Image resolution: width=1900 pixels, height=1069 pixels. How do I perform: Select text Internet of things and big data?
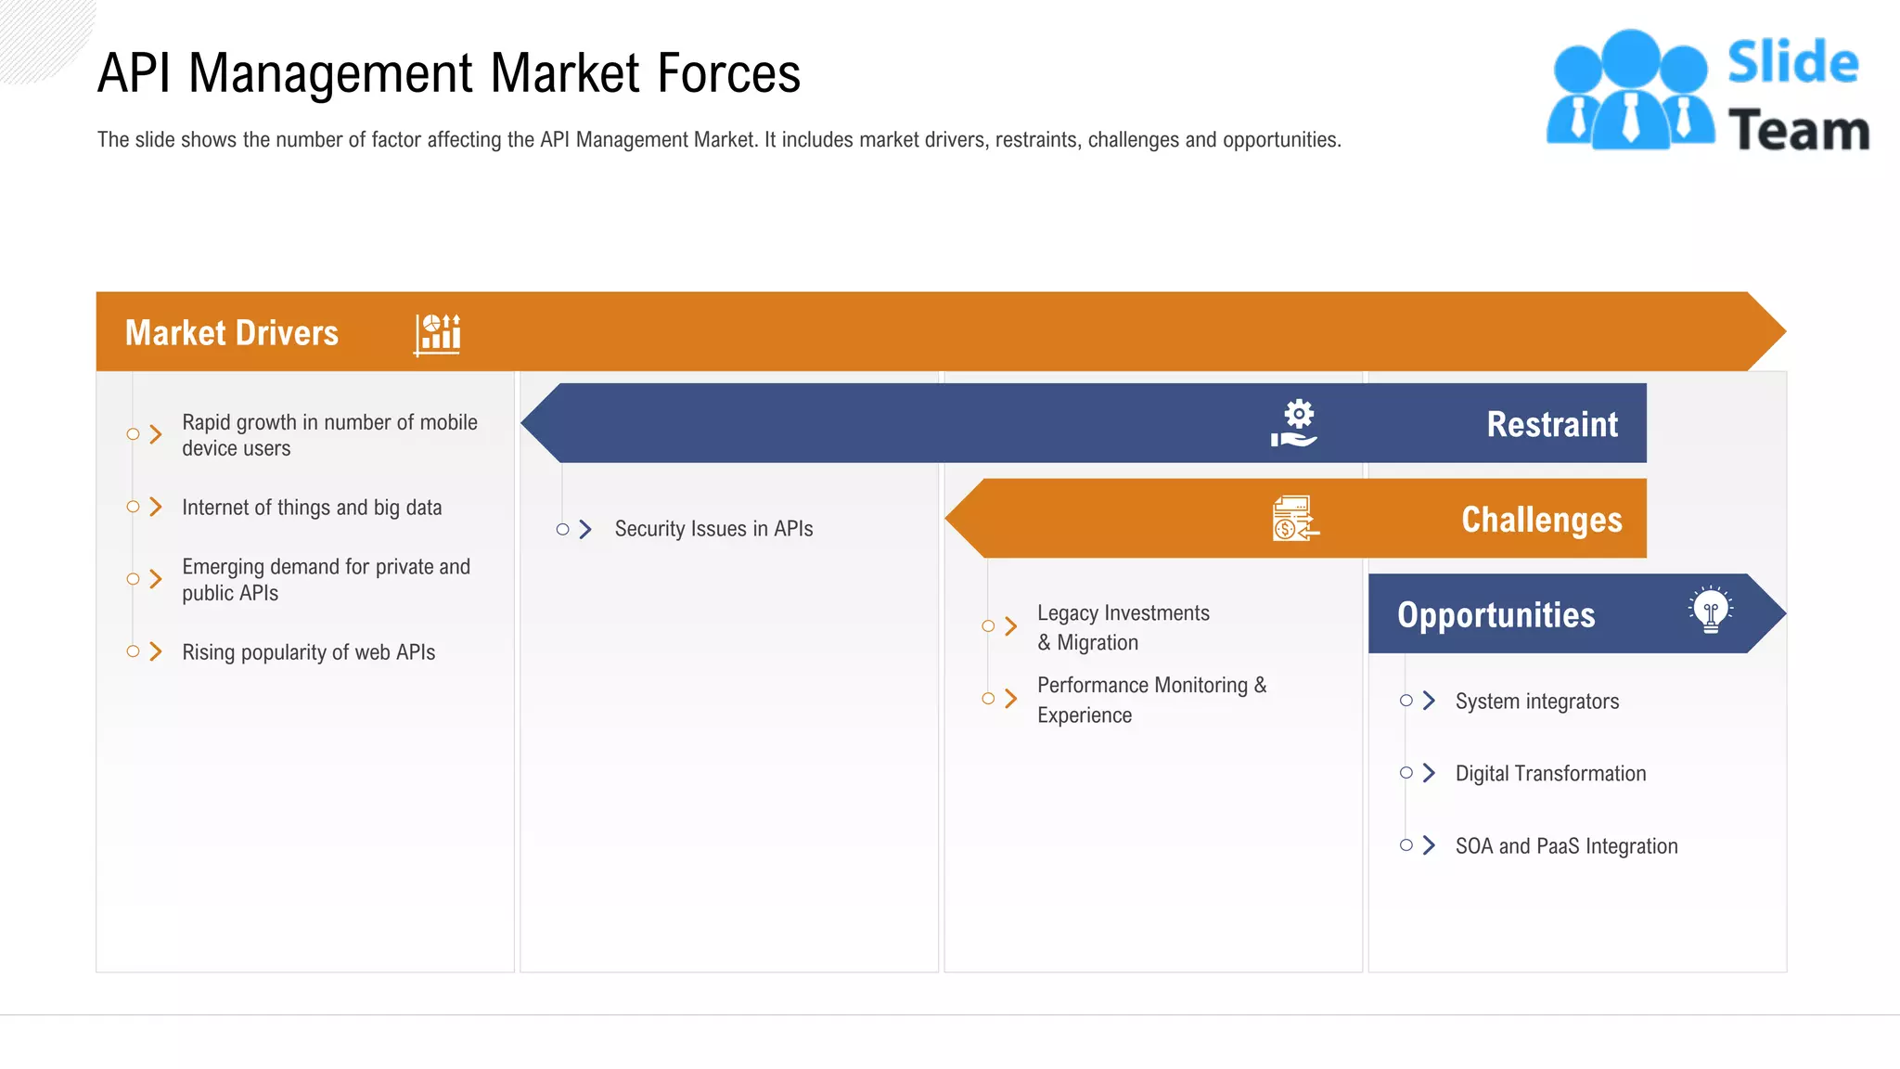pyautogui.click(x=312, y=508)
